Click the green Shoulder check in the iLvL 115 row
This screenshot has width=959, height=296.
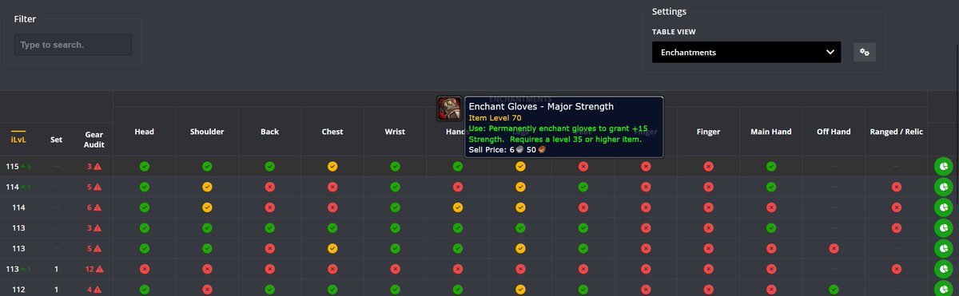tap(207, 167)
